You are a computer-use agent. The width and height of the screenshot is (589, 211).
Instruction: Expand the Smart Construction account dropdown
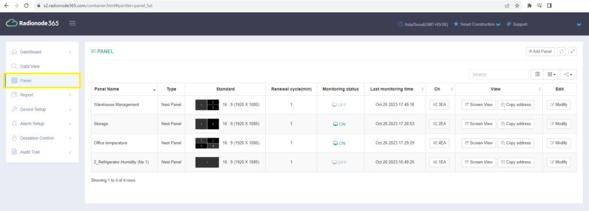[x=477, y=24]
